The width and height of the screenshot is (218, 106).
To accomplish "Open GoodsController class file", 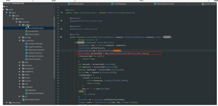I will coord(35,43).
